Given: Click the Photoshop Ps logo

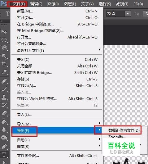Looking at the screenshot, I should click(x=3, y=4).
